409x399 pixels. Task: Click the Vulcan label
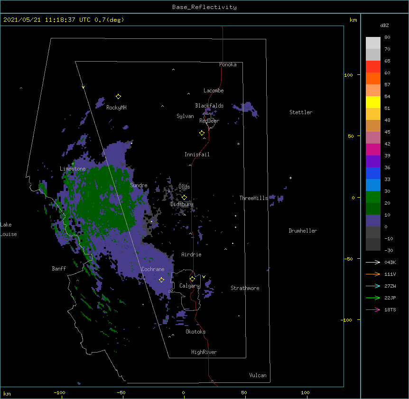(258, 375)
